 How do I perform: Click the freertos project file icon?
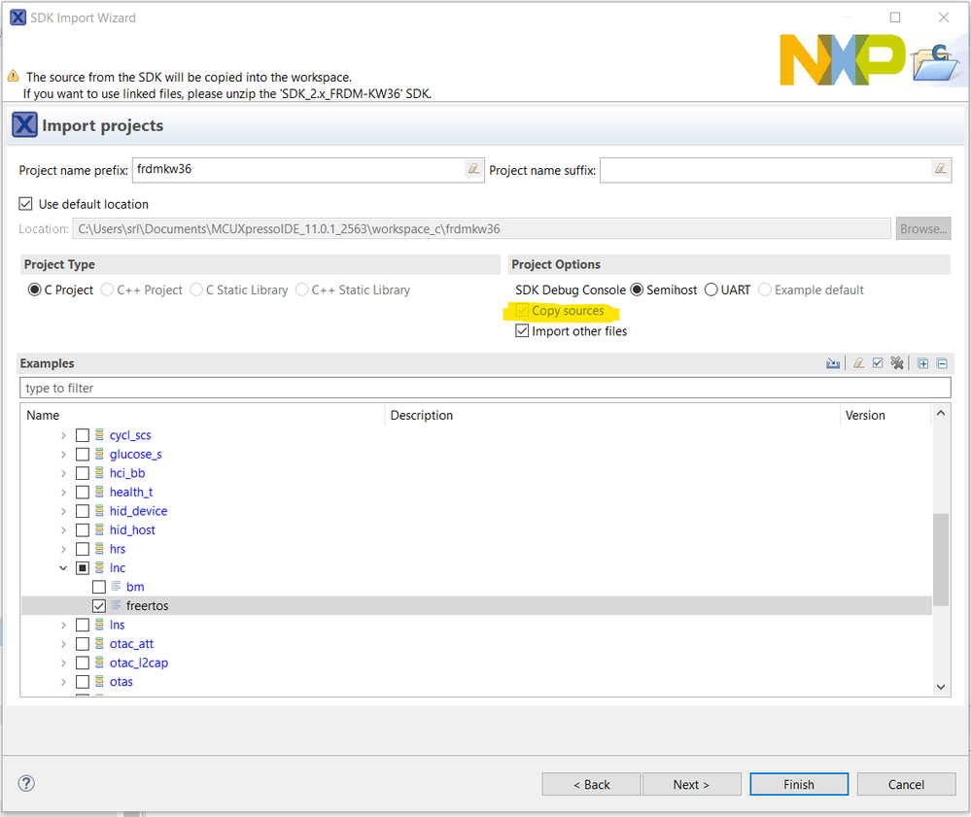coord(116,605)
